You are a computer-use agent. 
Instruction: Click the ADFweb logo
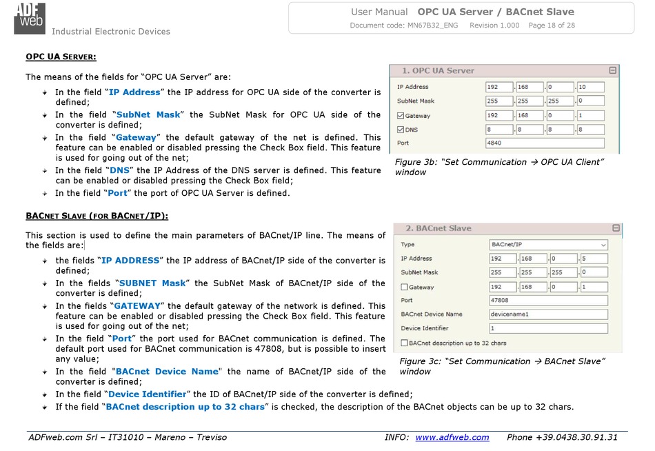[30, 19]
